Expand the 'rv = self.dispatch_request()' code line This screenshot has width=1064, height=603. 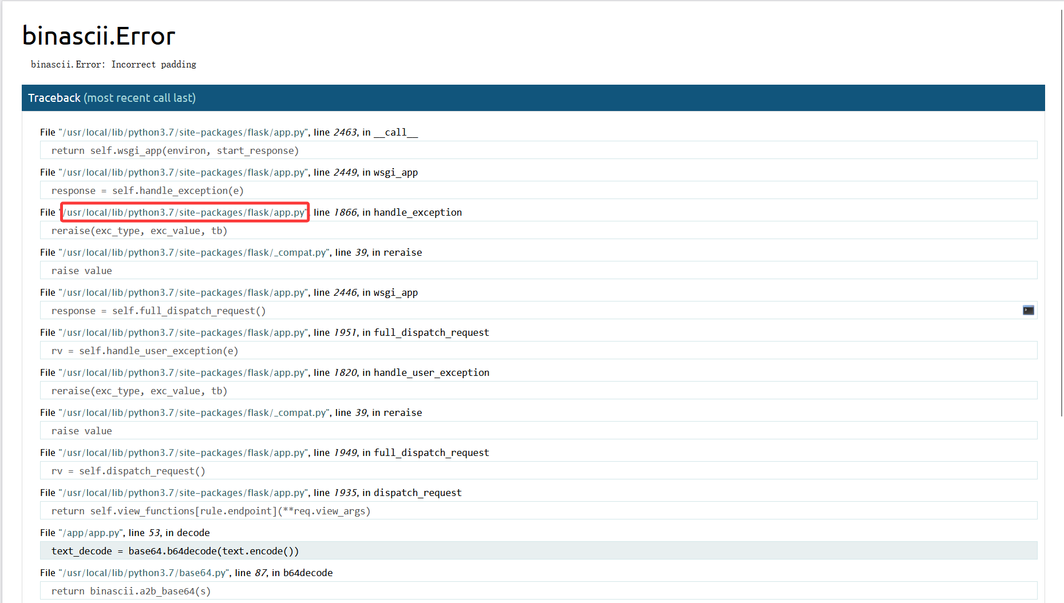pos(128,471)
